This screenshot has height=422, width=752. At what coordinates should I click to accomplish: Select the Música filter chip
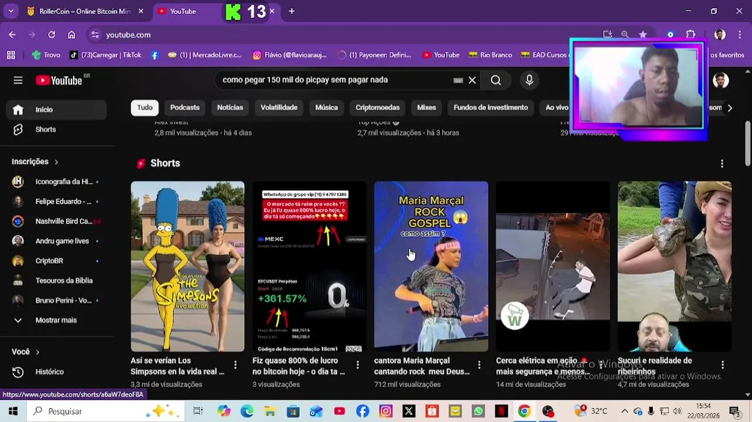[327, 108]
